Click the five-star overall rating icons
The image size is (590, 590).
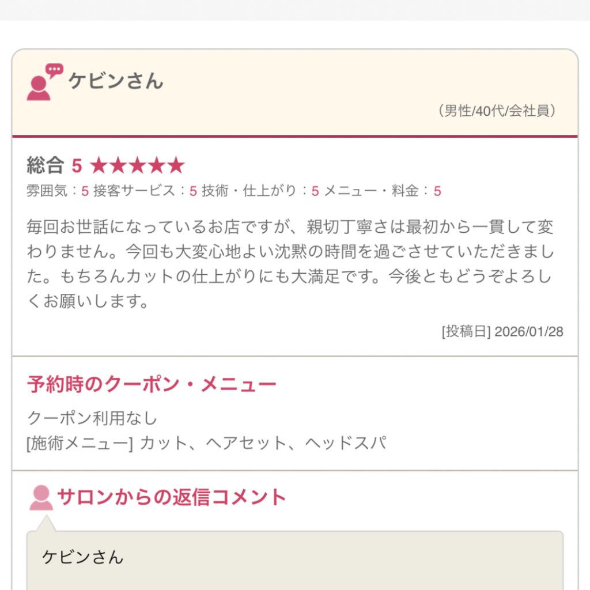point(137,167)
